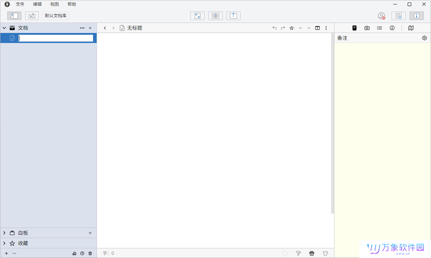Open the map tab in inspector
Screen dimensions: 431x258
pyautogui.click(x=411, y=28)
